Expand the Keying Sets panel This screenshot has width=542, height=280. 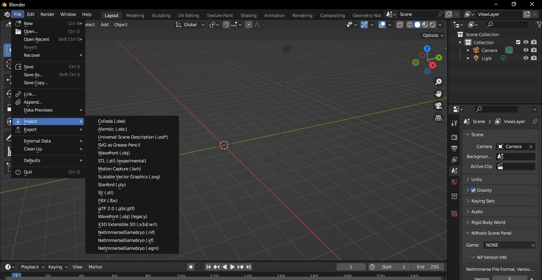click(500, 201)
